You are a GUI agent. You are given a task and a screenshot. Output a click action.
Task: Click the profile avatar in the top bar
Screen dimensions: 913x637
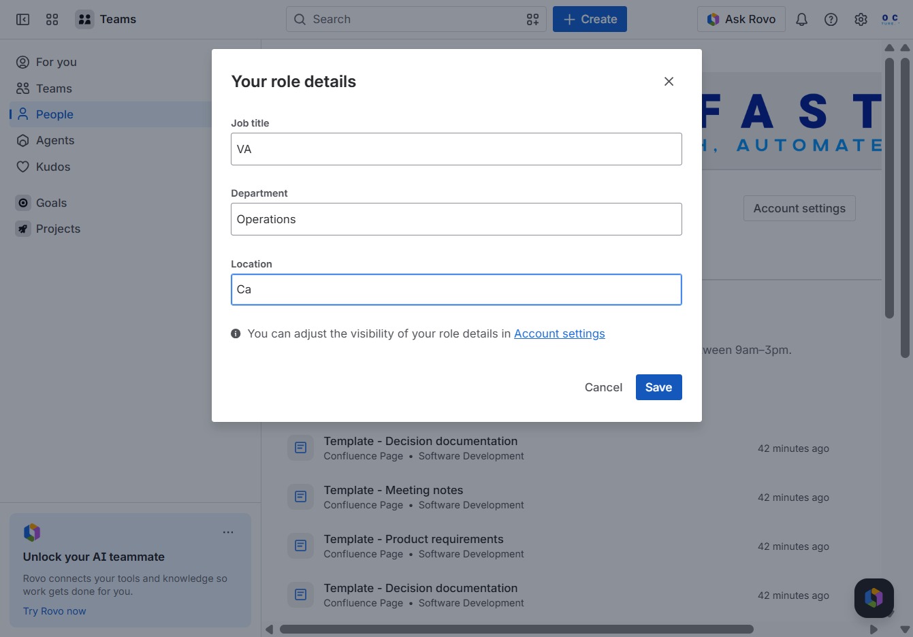coord(890,19)
